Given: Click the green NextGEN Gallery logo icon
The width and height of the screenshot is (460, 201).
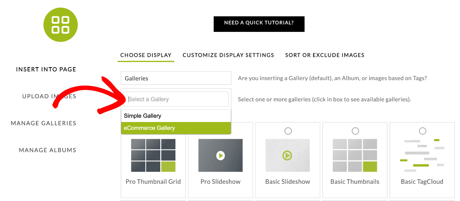Looking at the screenshot, I should [60, 25].
